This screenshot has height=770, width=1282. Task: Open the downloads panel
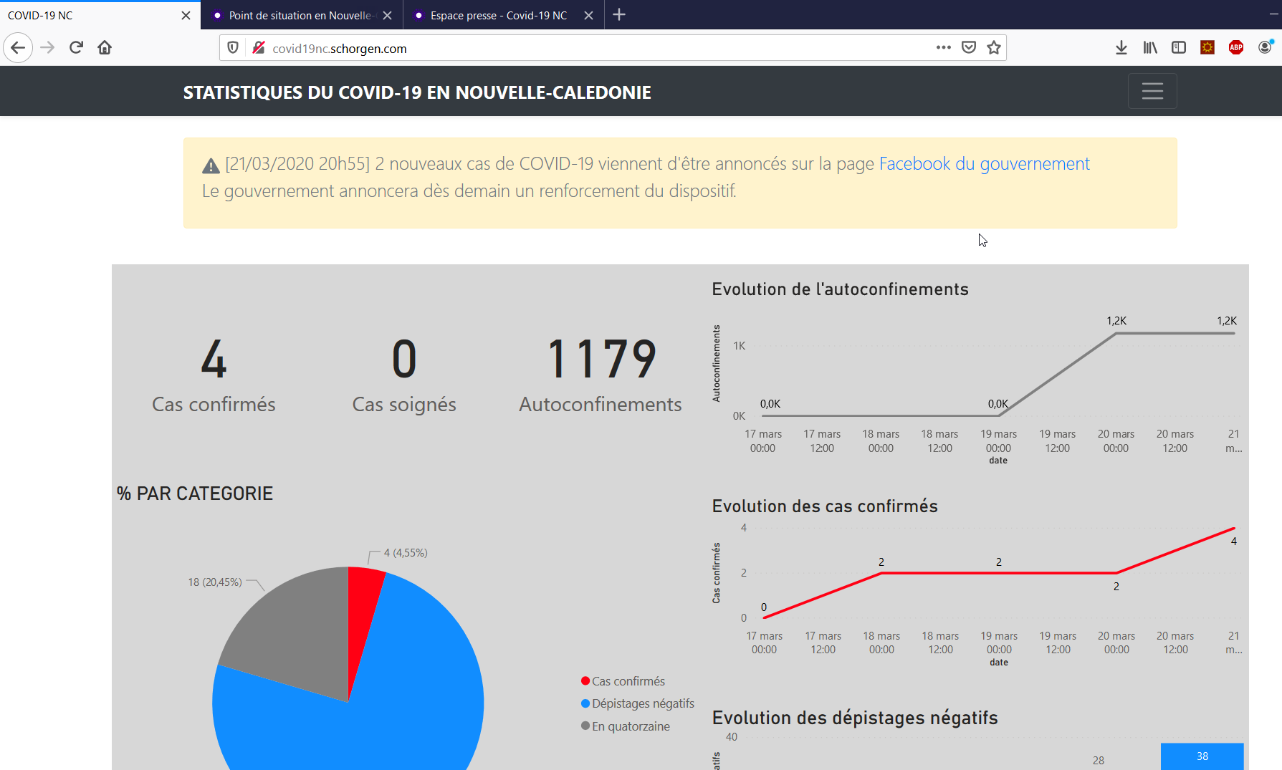[1121, 47]
